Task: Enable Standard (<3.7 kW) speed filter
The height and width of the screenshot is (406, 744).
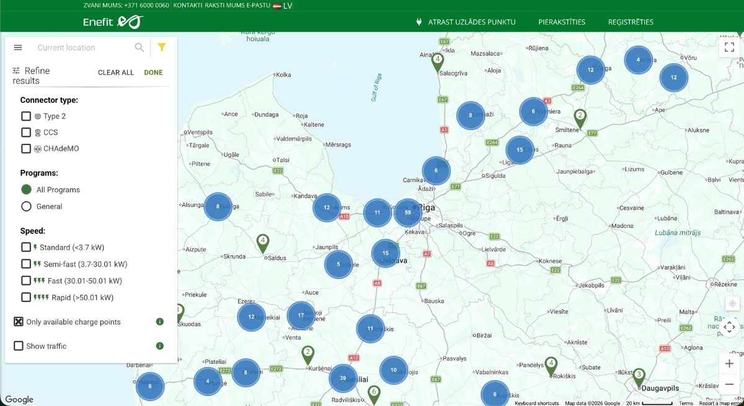Action: click(26, 247)
